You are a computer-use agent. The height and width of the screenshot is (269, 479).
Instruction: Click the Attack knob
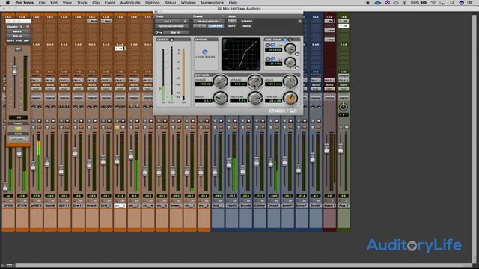pyautogui.click(x=254, y=81)
